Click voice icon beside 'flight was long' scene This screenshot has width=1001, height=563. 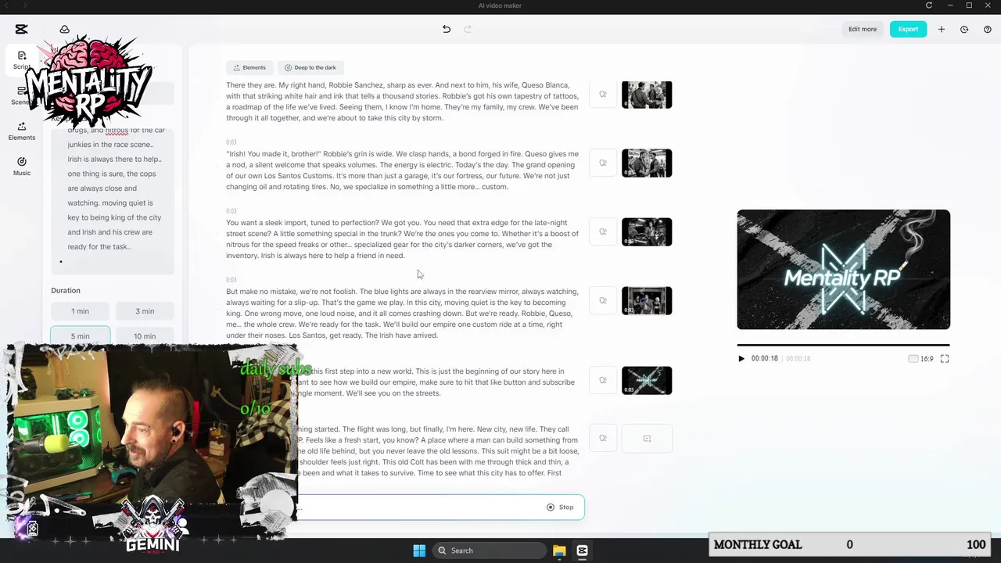pyautogui.click(x=603, y=439)
